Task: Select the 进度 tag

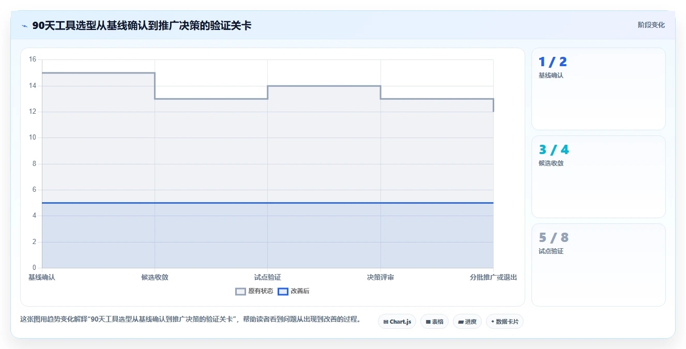Action: [467, 322]
